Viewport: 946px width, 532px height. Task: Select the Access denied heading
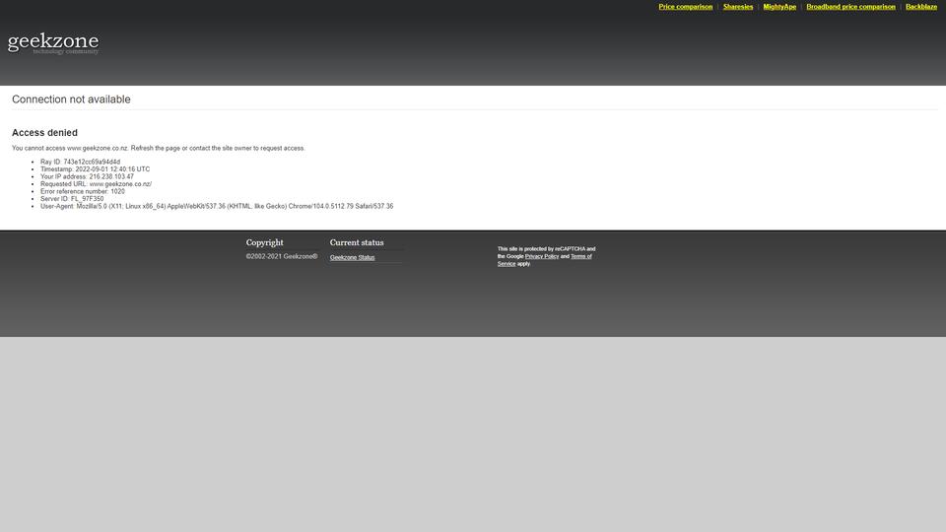tap(44, 133)
